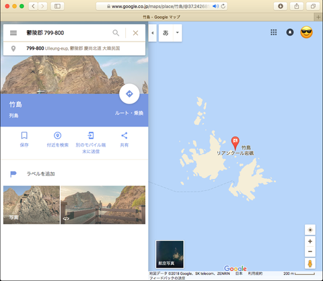Show all tabs overview button
This screenshot has height=281, width=323.
[313, 6]
